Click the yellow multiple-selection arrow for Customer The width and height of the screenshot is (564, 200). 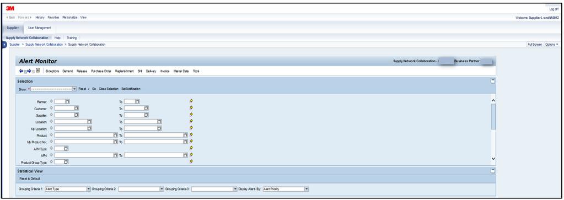coord(191,107)
